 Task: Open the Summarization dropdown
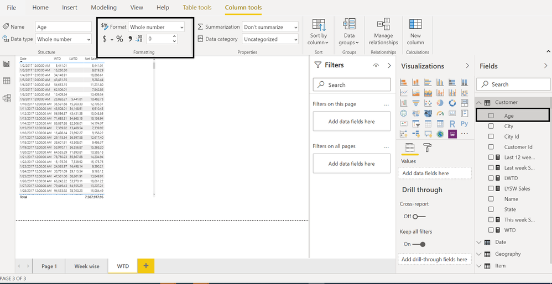[x=270, y=27]
